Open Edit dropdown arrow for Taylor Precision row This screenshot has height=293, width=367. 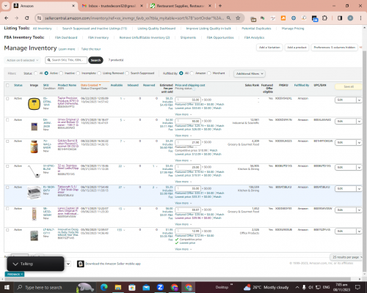(359, 100)
